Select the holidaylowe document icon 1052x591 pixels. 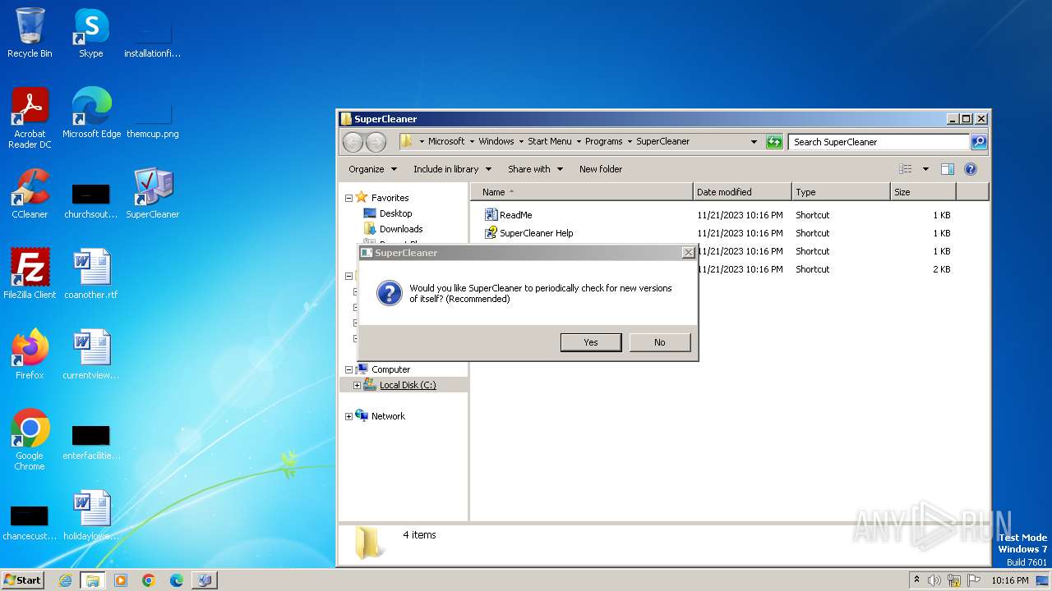click(90, 515)
